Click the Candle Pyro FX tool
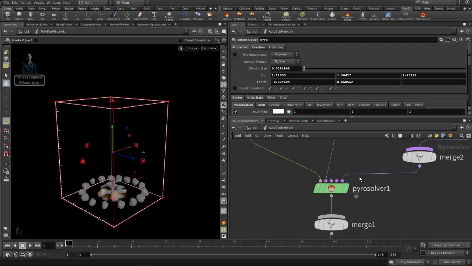 pos(332,16)
